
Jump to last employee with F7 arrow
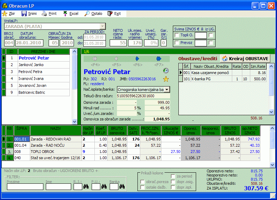click(x=159, y=58)
